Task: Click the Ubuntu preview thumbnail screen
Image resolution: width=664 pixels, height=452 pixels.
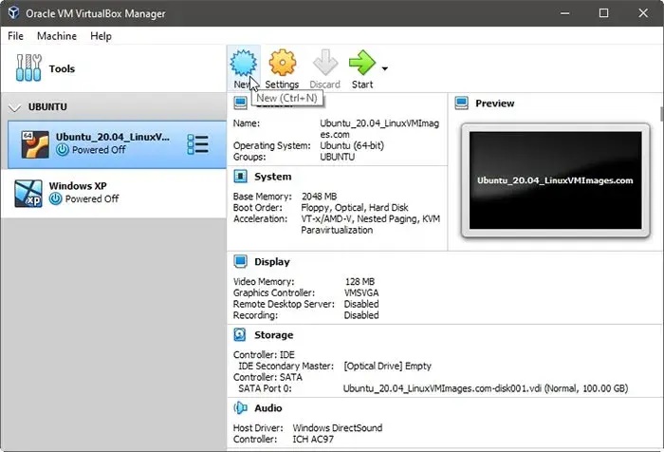Action: pyautogui.click(x=555, y=180)
